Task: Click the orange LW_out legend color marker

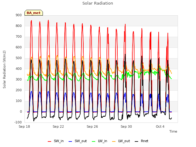Action: click(114, 141)
